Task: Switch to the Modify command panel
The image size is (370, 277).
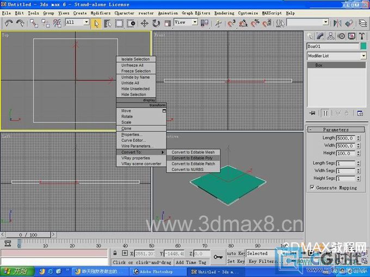Action: [x=320, y=36]
